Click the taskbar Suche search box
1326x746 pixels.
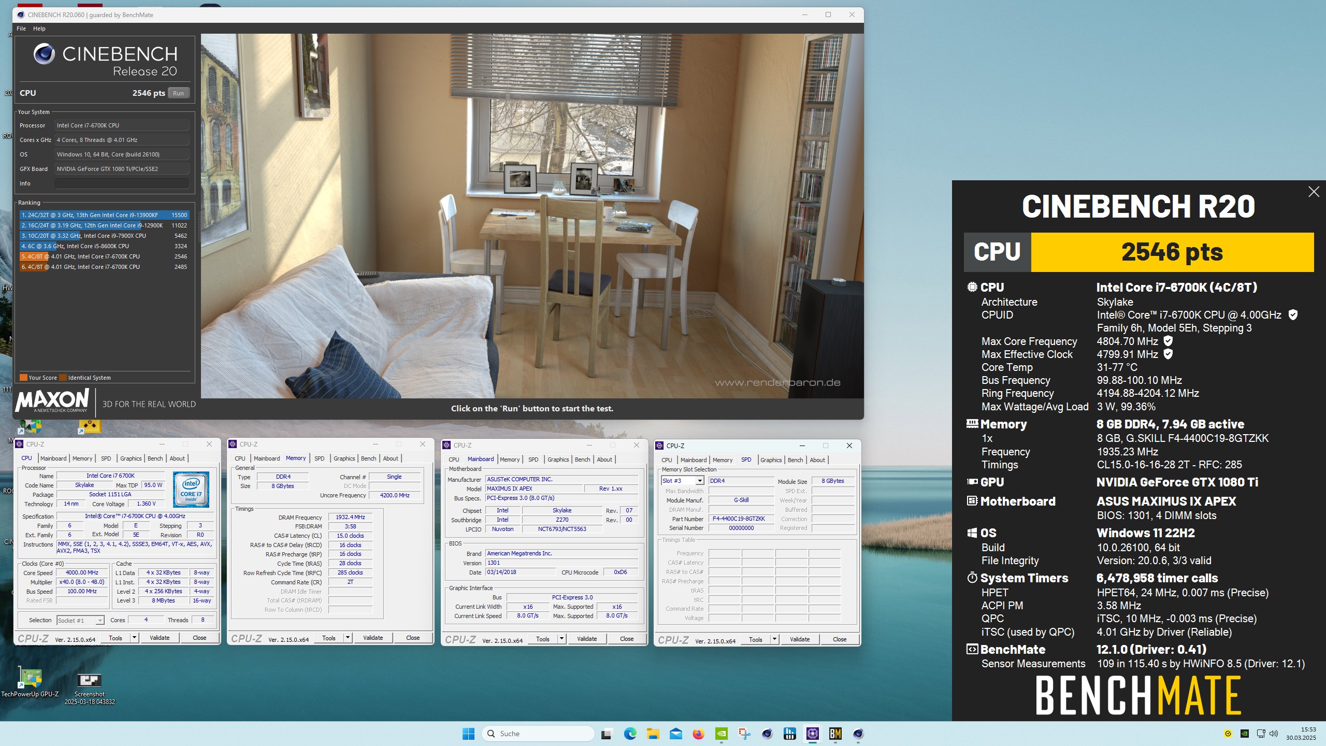point(538,734)
